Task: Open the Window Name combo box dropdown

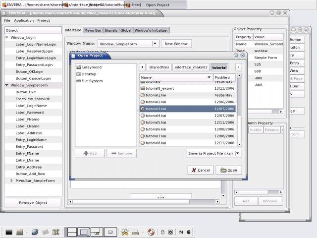Action: tap(155, 44)
